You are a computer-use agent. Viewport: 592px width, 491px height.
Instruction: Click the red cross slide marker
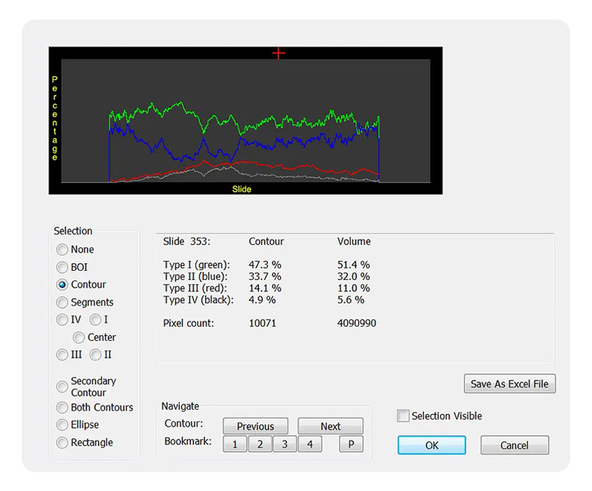pos(279,53)
